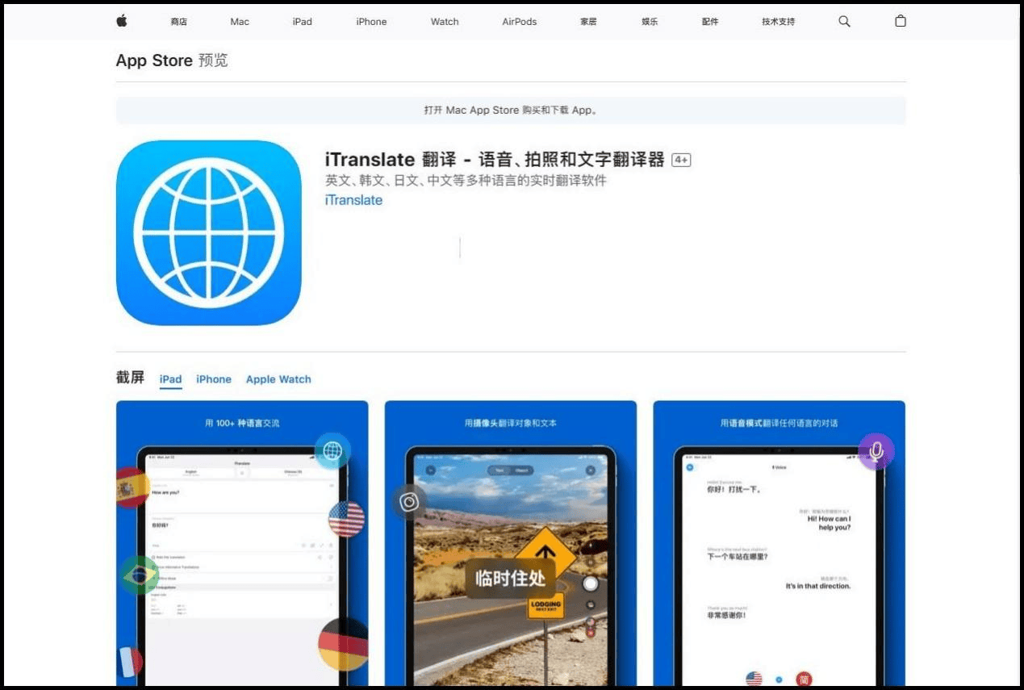The width and height of the screenshot is (1024, 690).
Task: Click the 打开 Mac App Store banner link
Action: 512,110
